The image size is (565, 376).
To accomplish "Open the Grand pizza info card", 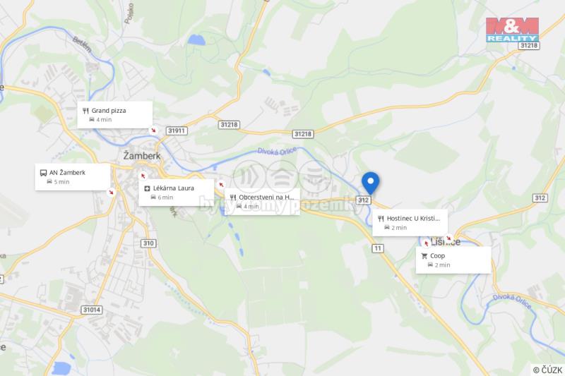I will point(115,115).
